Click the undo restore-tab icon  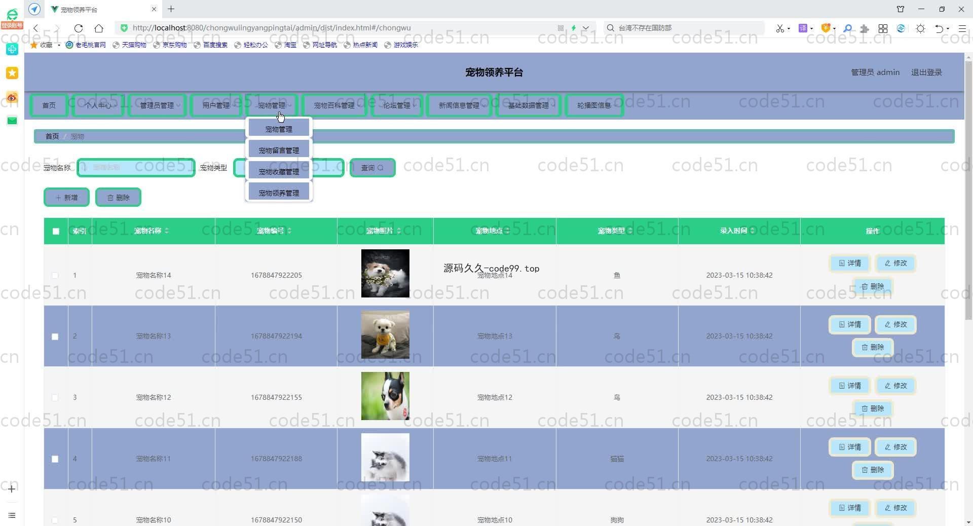pyautogui.click(x=939, y=28)
